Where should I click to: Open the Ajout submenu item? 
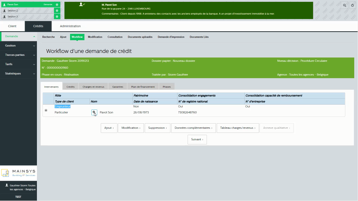63,37
